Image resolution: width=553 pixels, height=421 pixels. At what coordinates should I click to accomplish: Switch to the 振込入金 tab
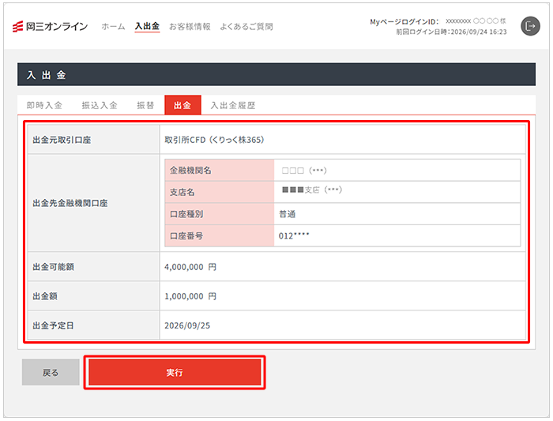pos(100,105)
